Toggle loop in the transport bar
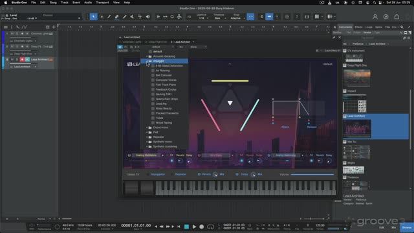The width and height of the screenshot is (414, 233). tap(211, 227)
